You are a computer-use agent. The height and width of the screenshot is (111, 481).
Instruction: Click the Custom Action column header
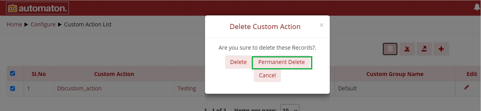click(x=114, y=74)
